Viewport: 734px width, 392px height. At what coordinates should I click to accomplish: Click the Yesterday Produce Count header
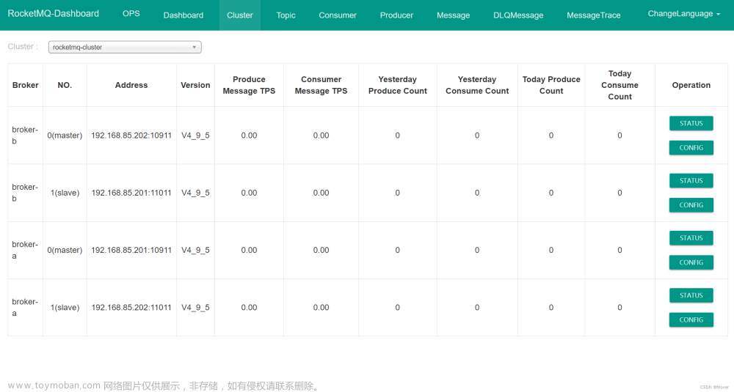(x=397, y=85)
